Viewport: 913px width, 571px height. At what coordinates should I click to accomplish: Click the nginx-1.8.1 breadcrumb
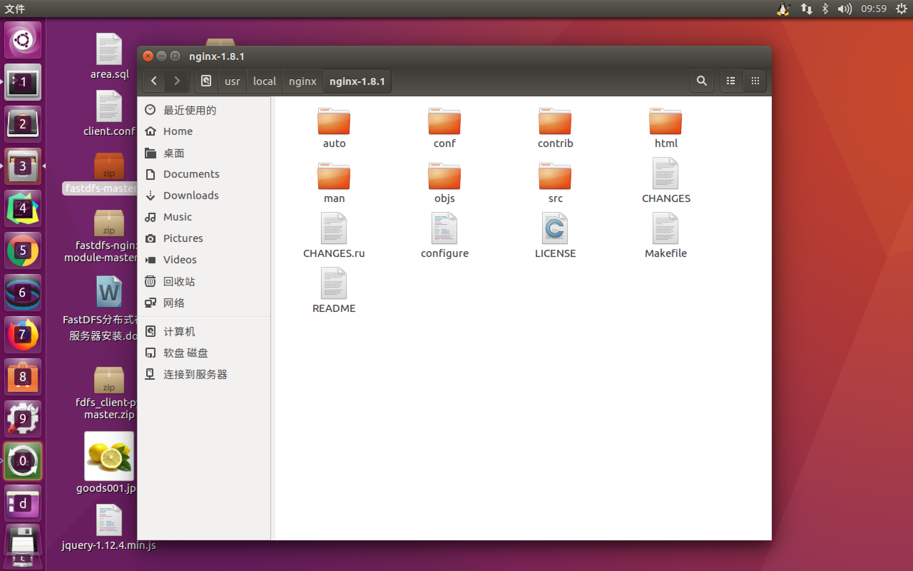pyautogui.click(x=357, y=81)
